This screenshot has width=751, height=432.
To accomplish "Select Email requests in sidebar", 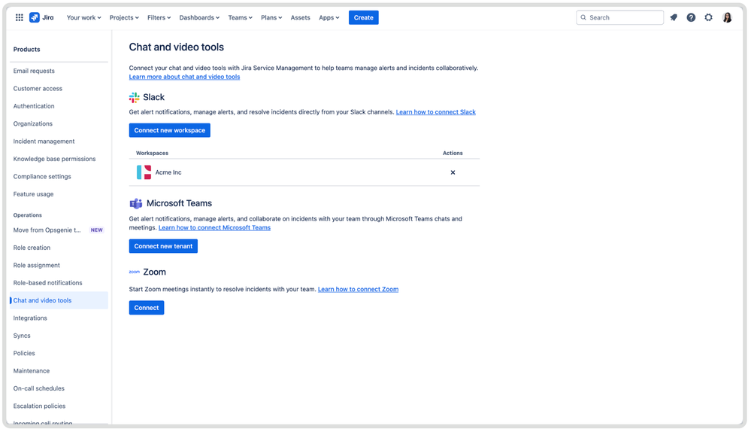I will click(x=59, y=71).
